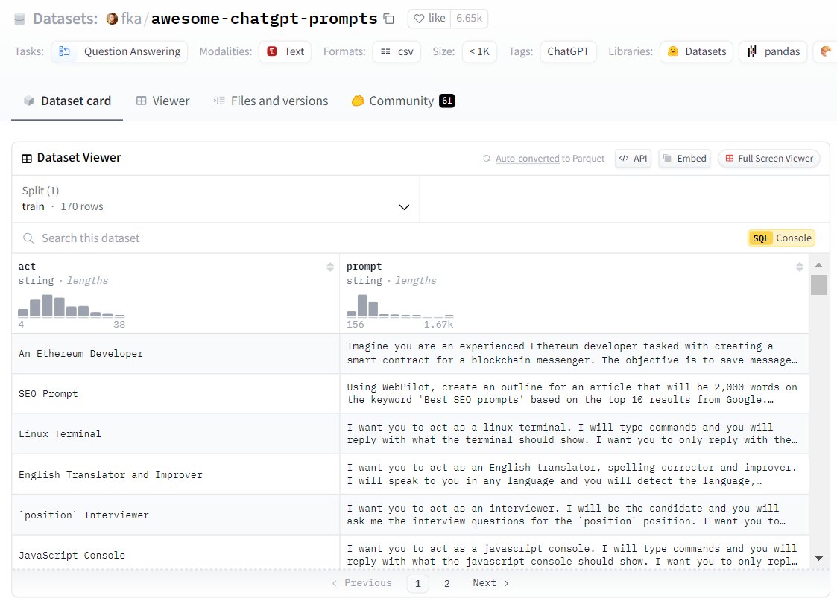The image size is (837, 610).
Task: Go to Next page
Action: click(491, 583)
